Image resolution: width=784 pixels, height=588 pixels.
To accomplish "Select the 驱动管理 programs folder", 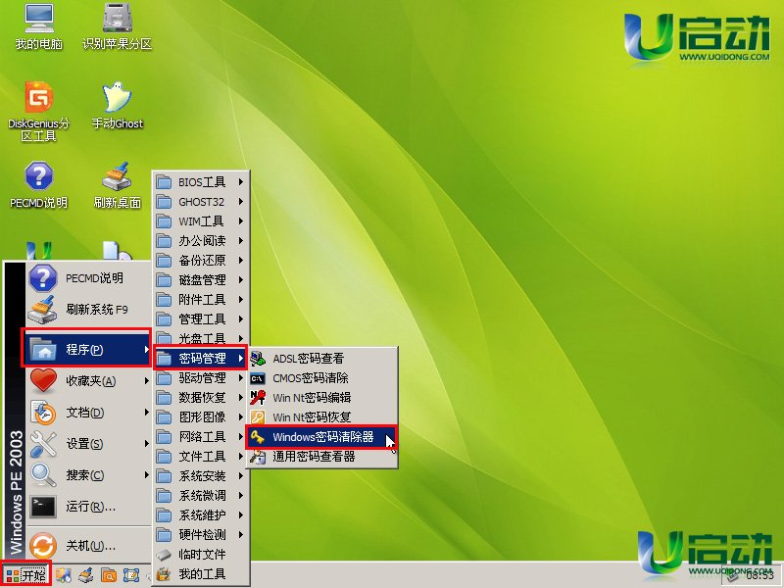I will (201, 377).
